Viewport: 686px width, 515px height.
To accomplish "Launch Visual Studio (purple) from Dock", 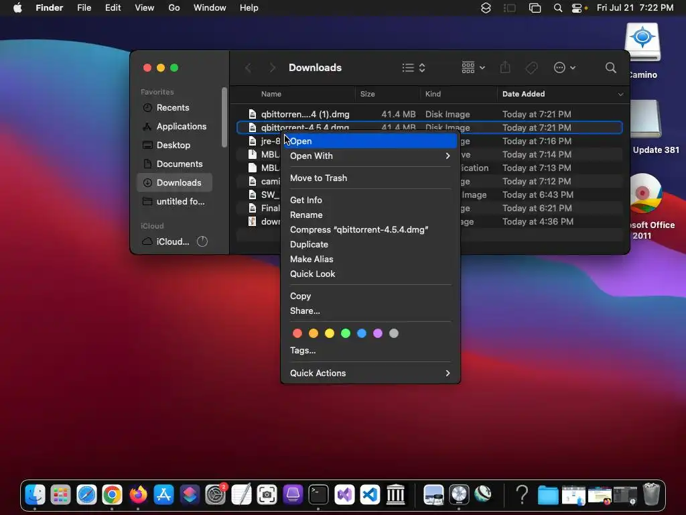I will [344, 495].
